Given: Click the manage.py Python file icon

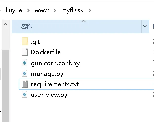Looking at the screenshot, I should [x=25, y=74].
